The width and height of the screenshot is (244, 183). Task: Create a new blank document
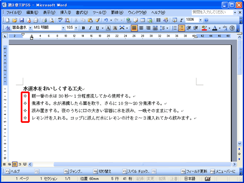(x=7, y=20)
